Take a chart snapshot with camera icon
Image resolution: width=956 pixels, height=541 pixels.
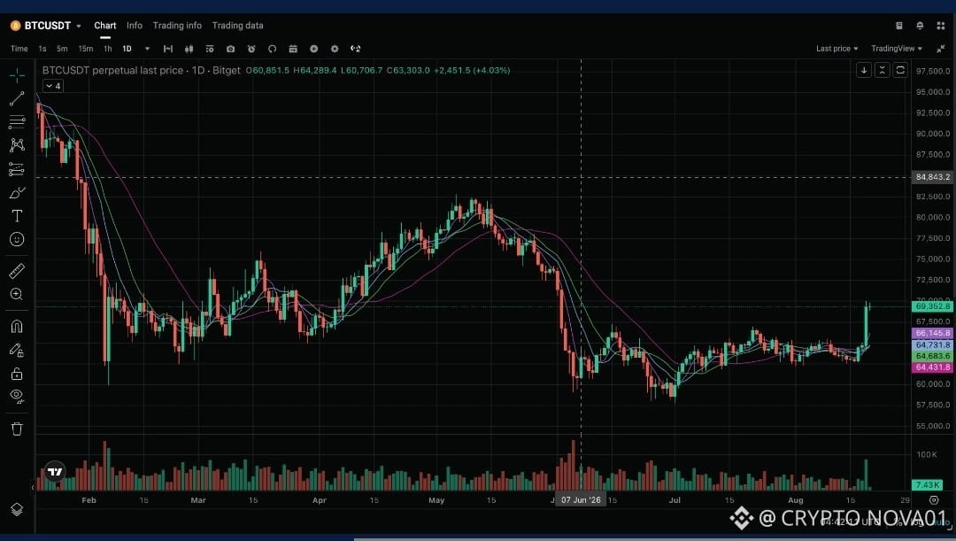click(x=230, y=49)
